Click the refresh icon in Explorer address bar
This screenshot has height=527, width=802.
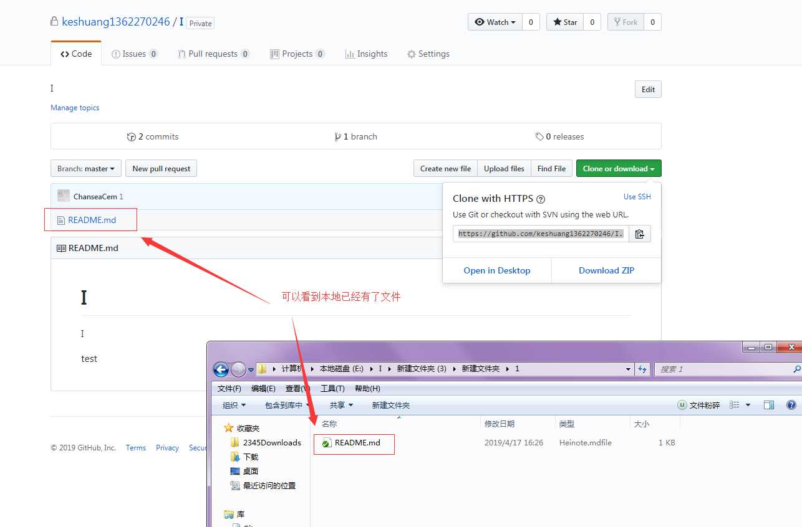tap(642, 369)
